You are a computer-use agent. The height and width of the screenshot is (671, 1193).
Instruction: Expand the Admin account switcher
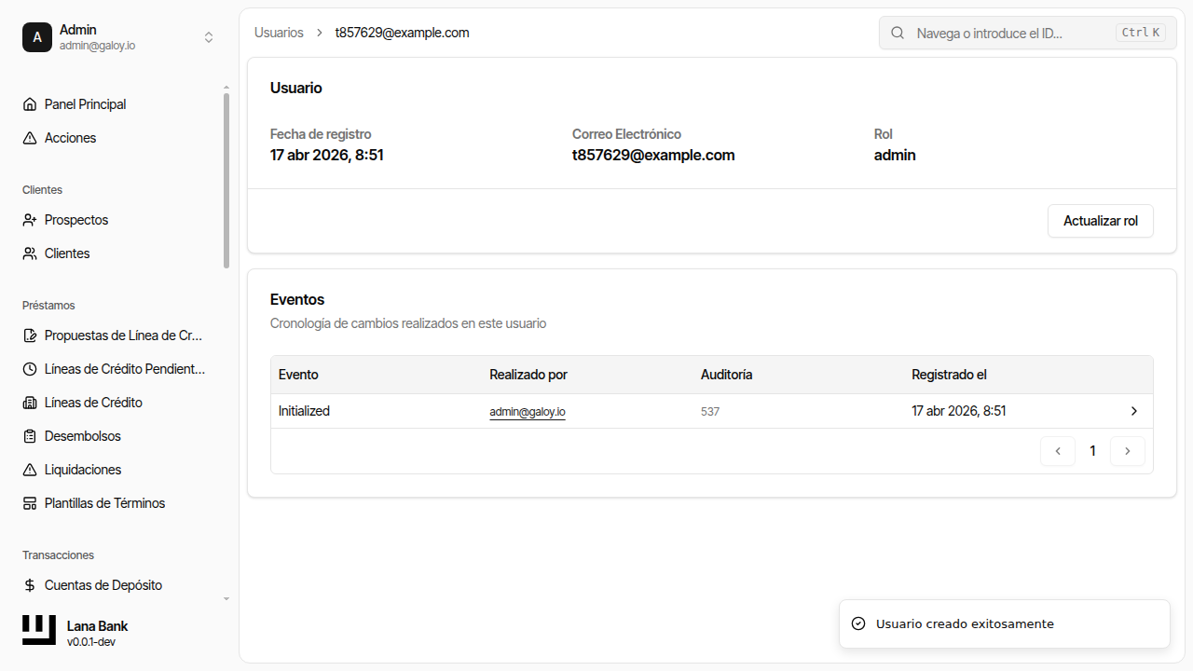click(x=209, y=37)
